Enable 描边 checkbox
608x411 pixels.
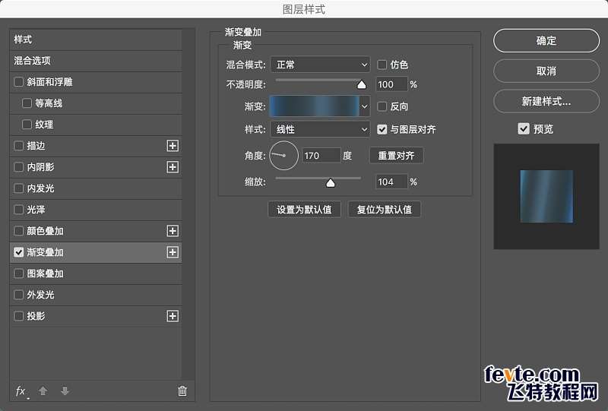[x=18, y=146]
